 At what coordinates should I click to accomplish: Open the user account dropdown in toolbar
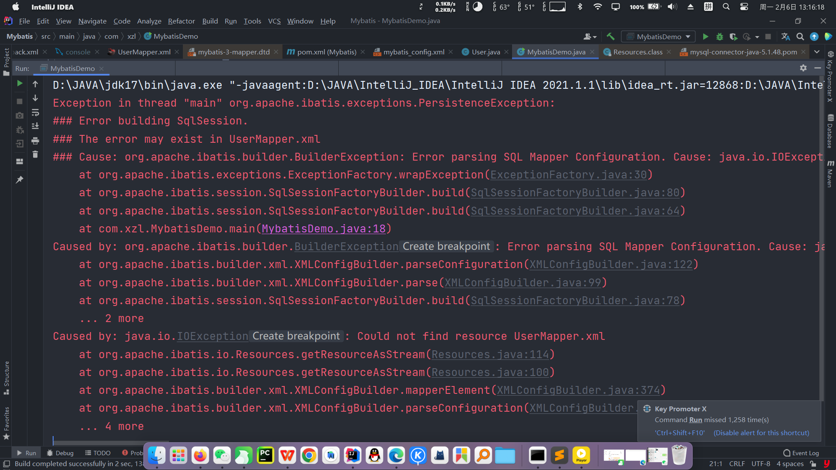point(590,37)
